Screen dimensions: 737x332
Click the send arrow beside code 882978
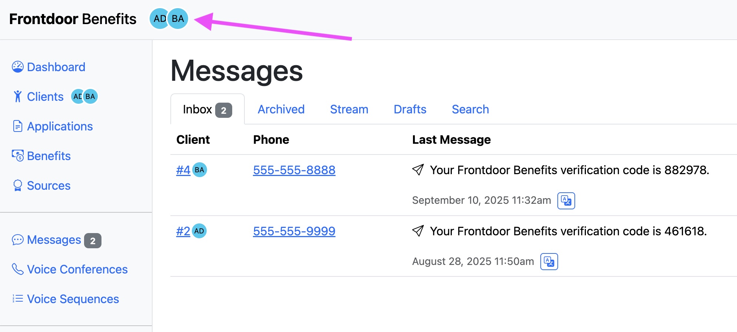(418, 170)
